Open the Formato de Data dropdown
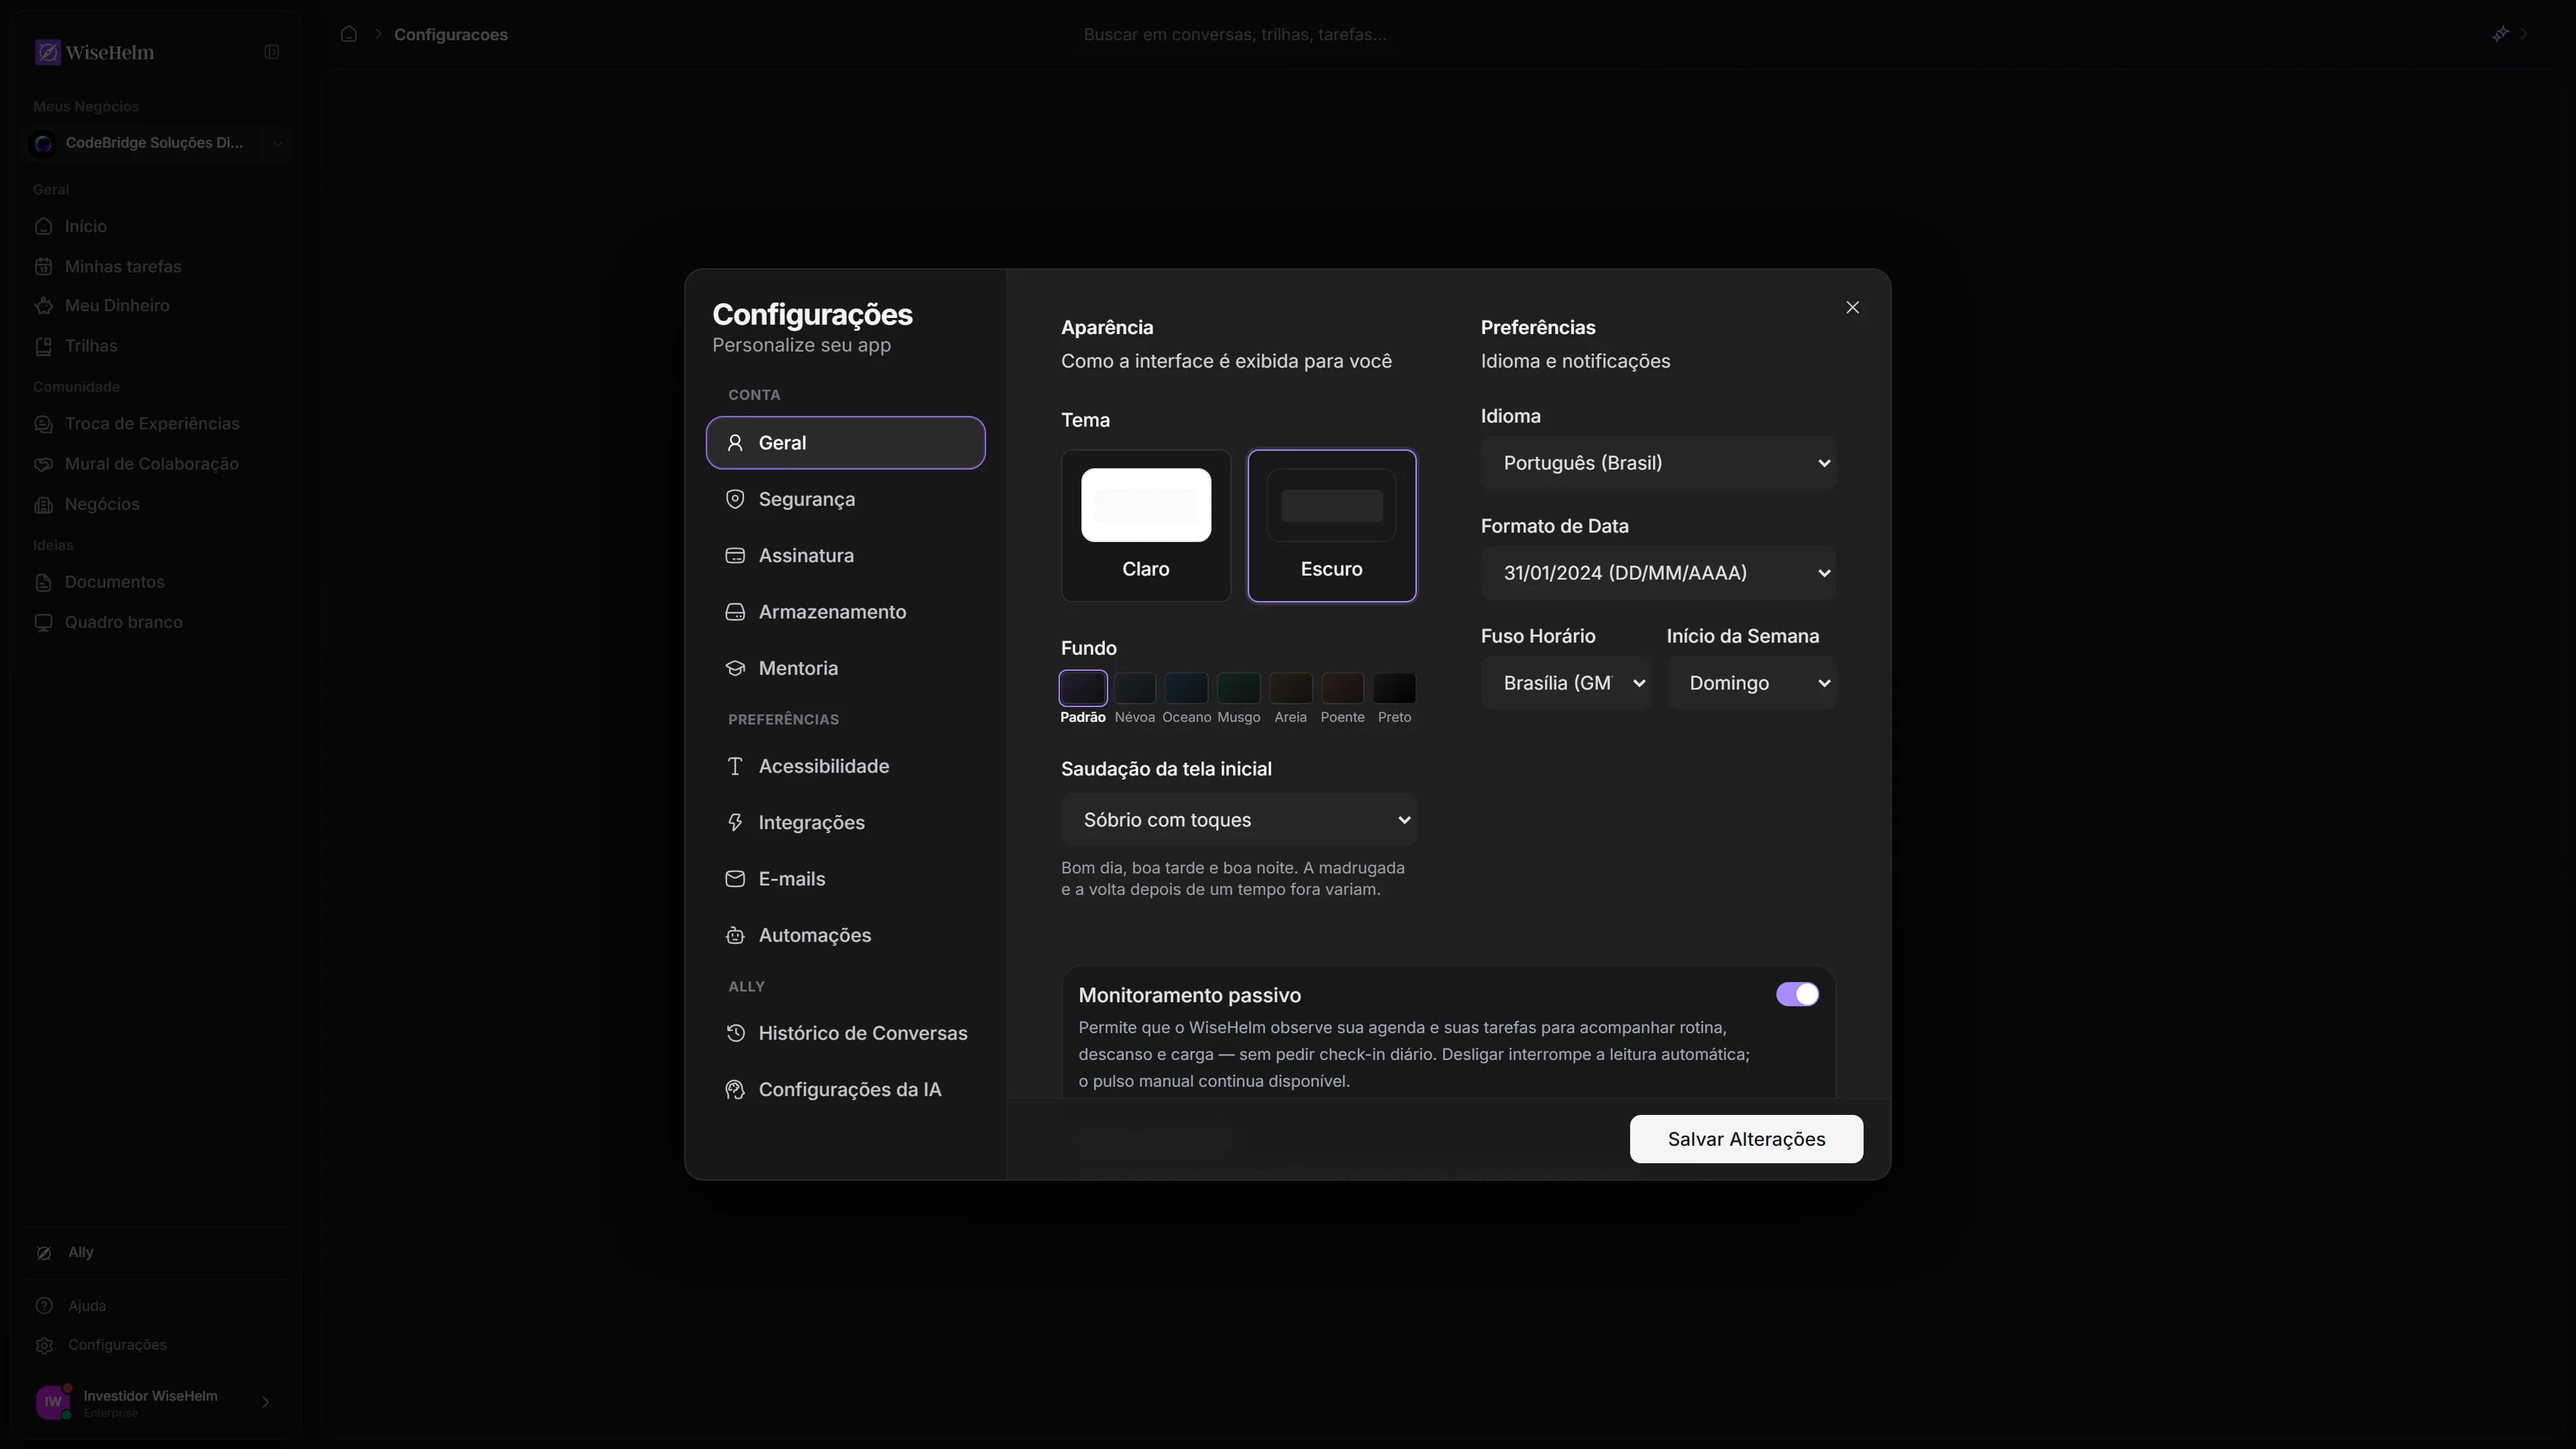The height and width of the screenshot is (1449, 2576). tap(1658, 573)
